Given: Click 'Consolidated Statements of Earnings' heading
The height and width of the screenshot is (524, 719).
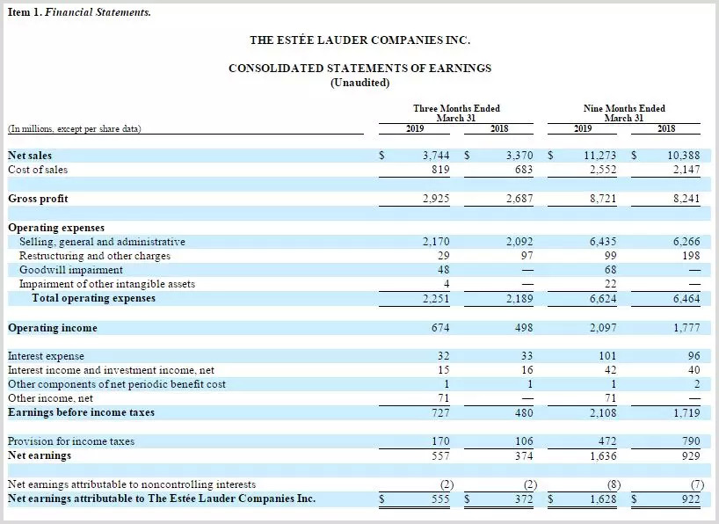Looking at the screenshot, I should [359, 69].
